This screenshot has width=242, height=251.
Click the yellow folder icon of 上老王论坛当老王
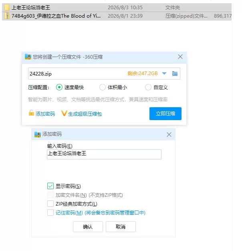pos(7,8)
